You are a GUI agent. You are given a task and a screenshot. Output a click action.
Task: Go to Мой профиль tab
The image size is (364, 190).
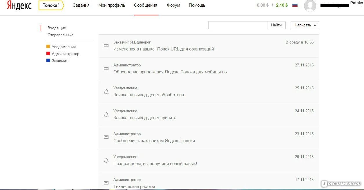pyautogui.click(x=112, y=5)
